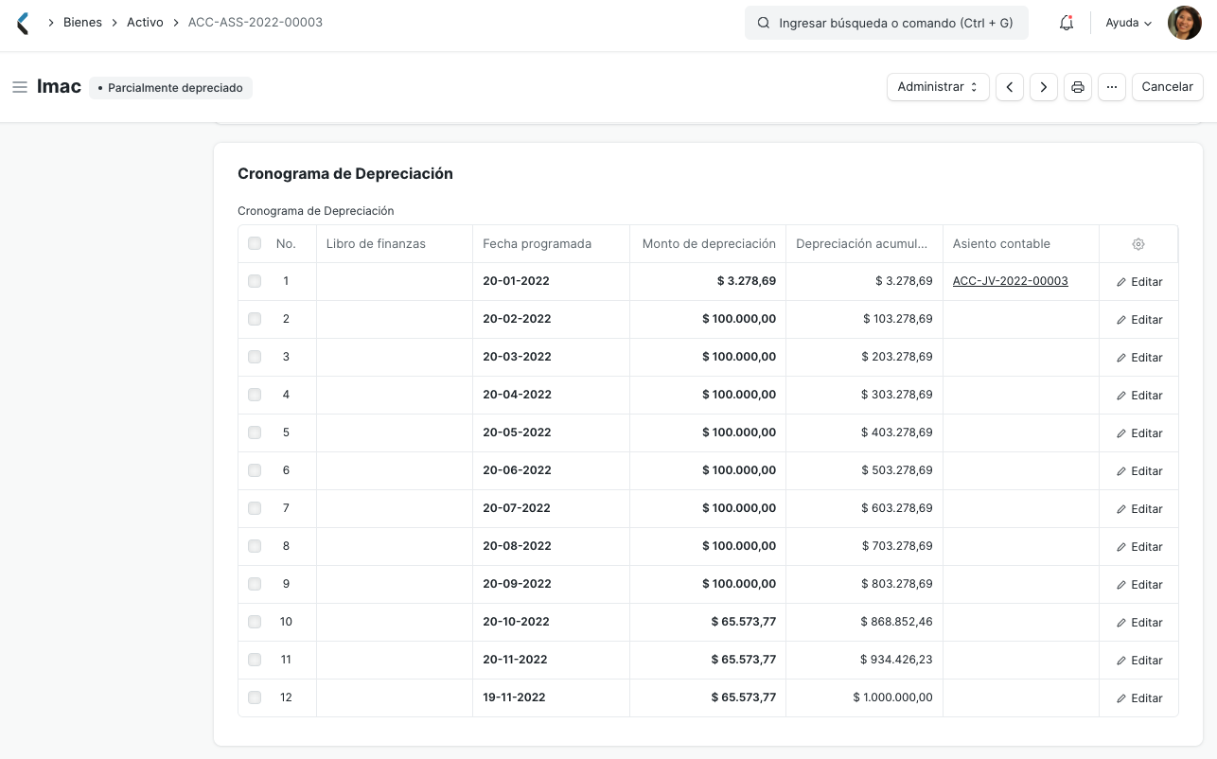Image resolution: width=1217 pixels, height=759 pixels.
Task: Click Asiento contable column header
Action: click(1001, 243)
